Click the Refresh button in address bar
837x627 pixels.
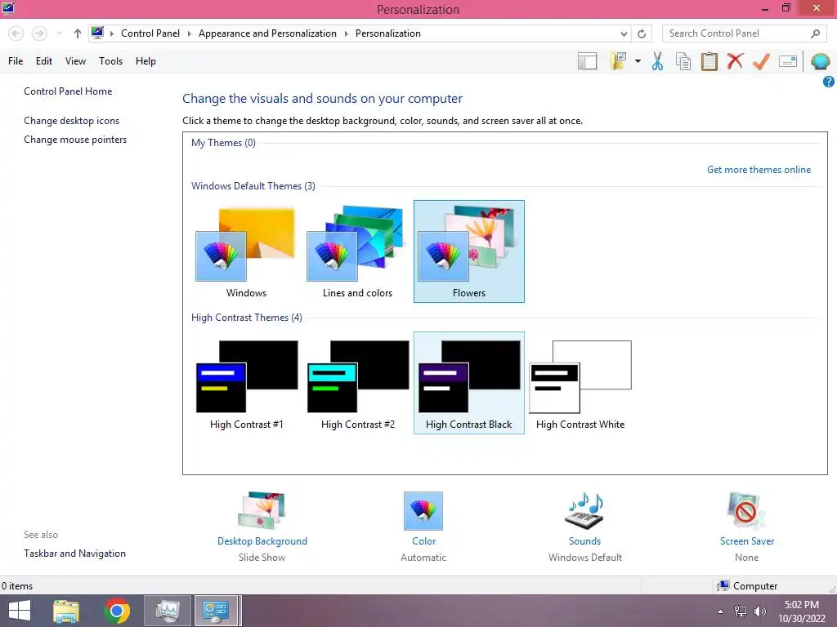click(642, 33)
